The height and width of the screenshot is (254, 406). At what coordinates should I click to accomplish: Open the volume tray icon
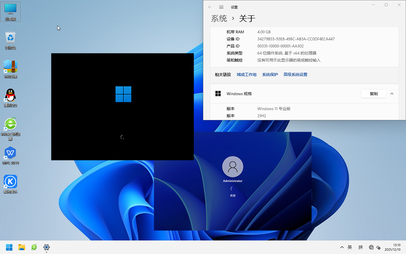tap(378, 248)
